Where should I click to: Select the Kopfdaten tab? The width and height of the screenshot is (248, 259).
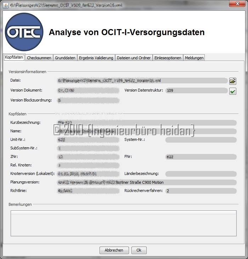click(14, 57)
